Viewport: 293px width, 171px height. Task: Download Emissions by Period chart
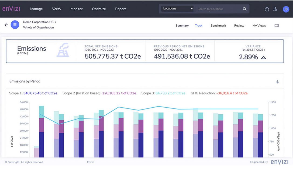[x=277, y=82]
